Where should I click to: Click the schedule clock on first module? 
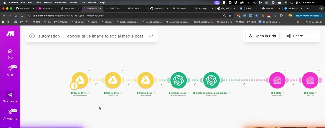[x=74, y=86]
